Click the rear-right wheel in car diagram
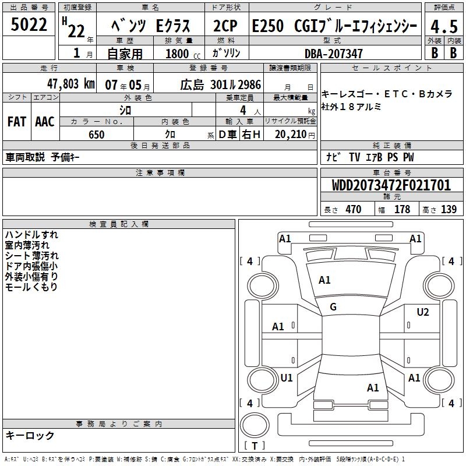 pyautogui.click(x=439, y=379)
